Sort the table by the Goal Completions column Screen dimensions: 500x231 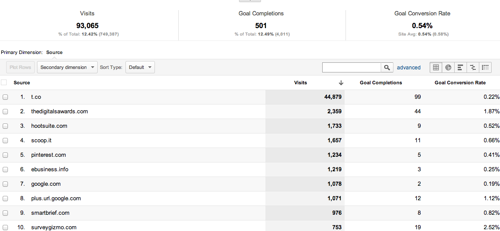[381, 83]
